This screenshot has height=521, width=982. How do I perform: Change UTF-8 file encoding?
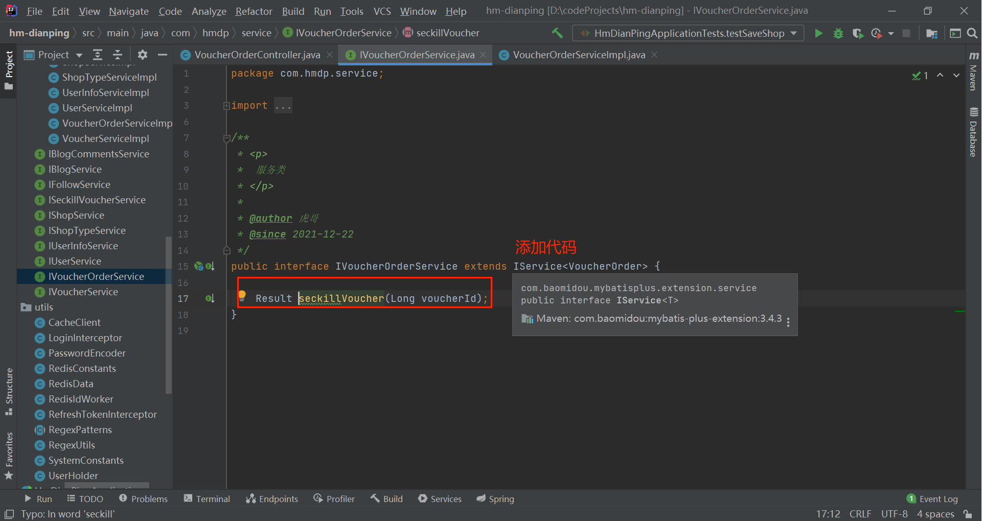895,514
